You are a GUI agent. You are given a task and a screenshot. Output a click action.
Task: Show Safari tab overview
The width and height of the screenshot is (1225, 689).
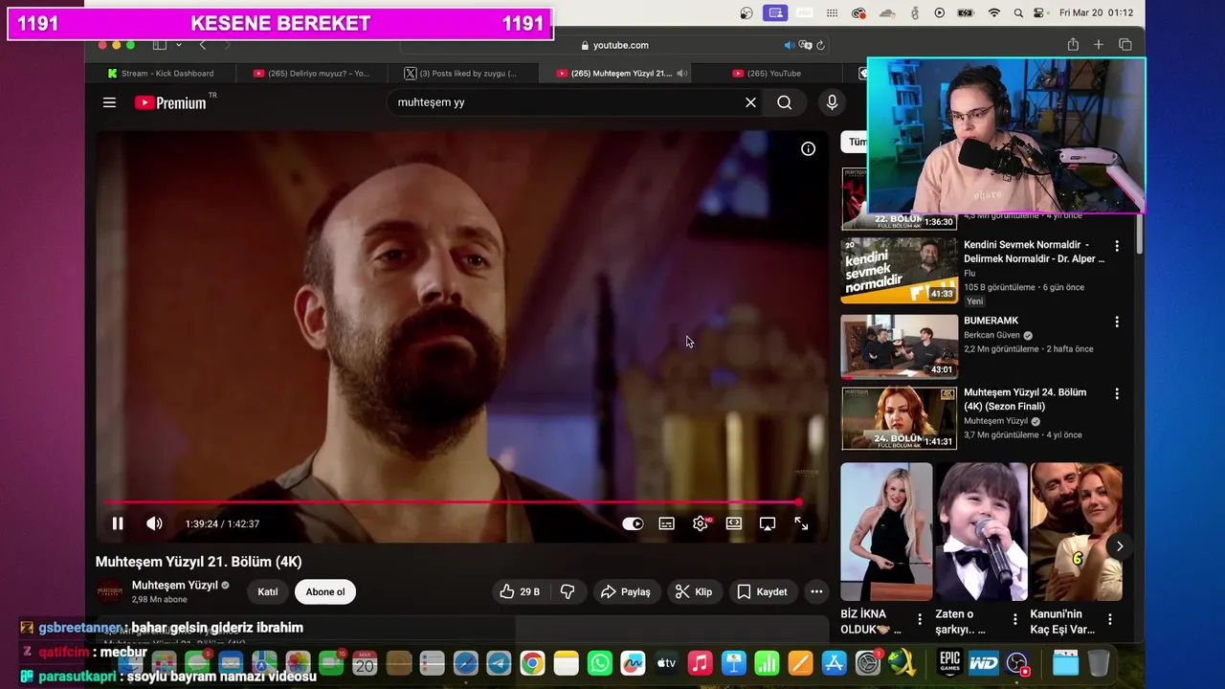pos(1125,45)
